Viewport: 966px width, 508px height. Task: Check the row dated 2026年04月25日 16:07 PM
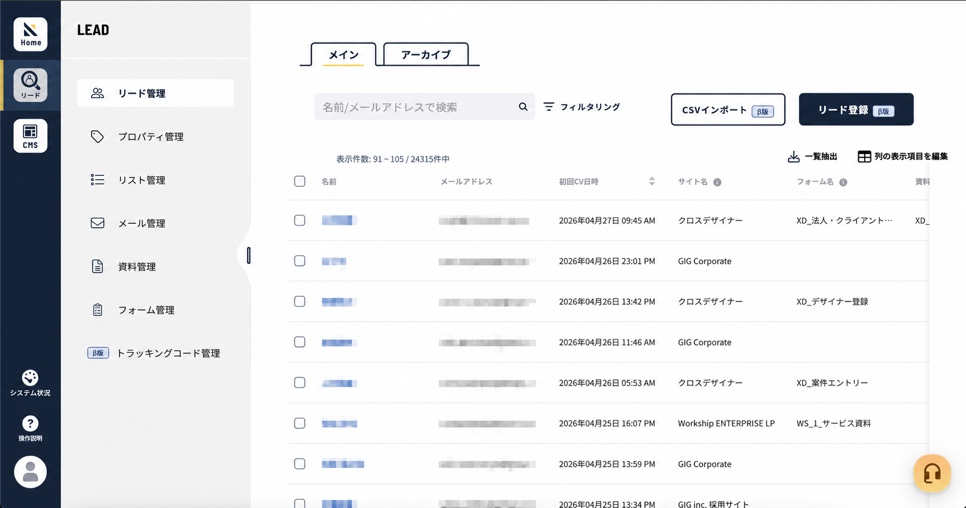pos(299,423)
